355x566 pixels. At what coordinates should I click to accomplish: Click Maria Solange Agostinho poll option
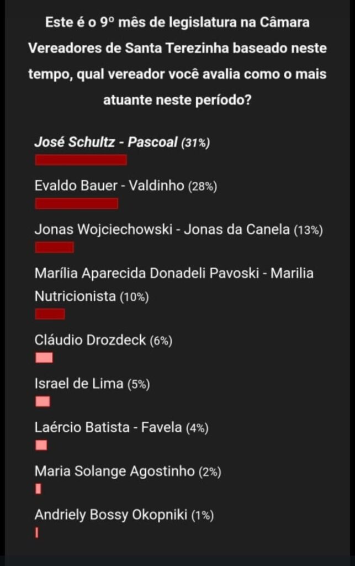click(x=114, y=471)
